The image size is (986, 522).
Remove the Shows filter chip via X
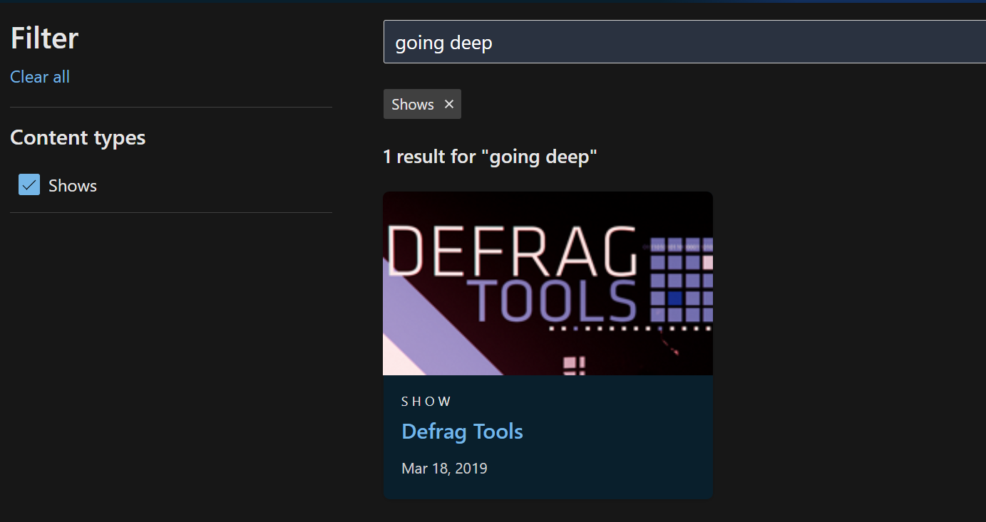coord(449,104)
